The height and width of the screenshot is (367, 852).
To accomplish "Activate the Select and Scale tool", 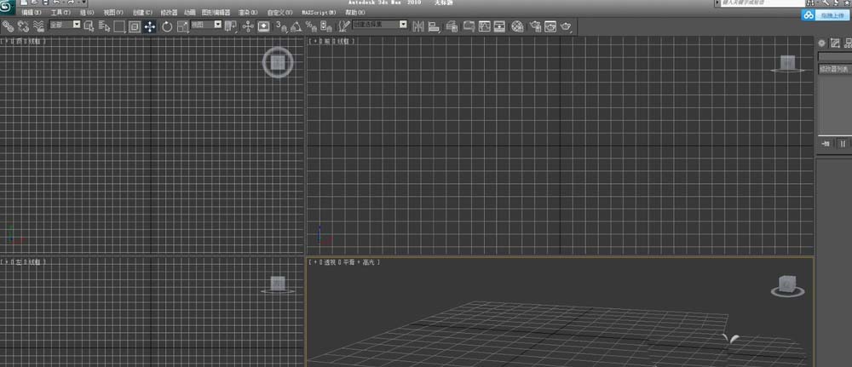I will coord(182,26).
